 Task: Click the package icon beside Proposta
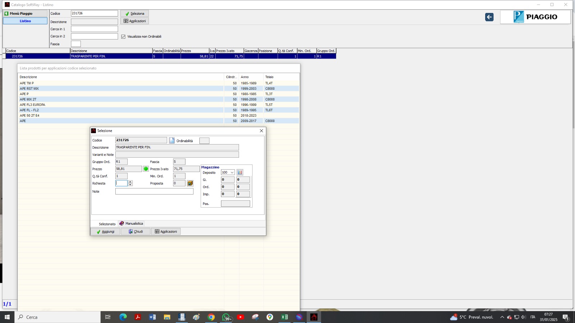pos(190,183)
